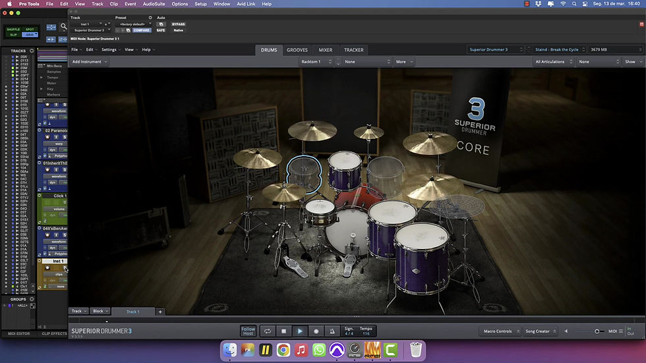Switch to the TRACKER tab
The height and width of the screenshot is (363, 646).
pos(354,50)
